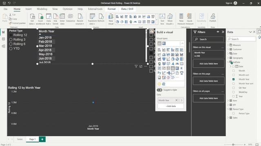
Task: Remove Month Year field with X
Action: click(x=177, y=100)
